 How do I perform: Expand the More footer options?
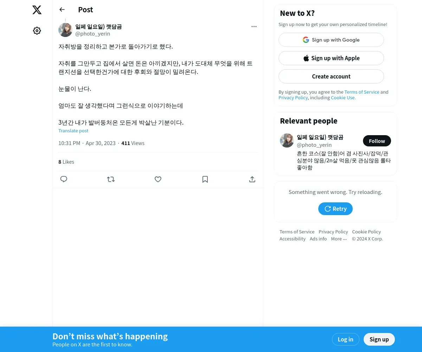click(339, 239)
